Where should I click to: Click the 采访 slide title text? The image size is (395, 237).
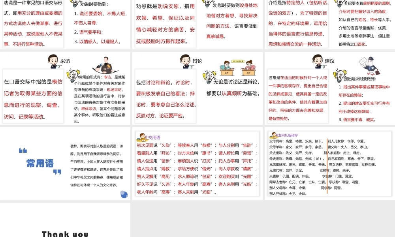[x=65, y=61]
